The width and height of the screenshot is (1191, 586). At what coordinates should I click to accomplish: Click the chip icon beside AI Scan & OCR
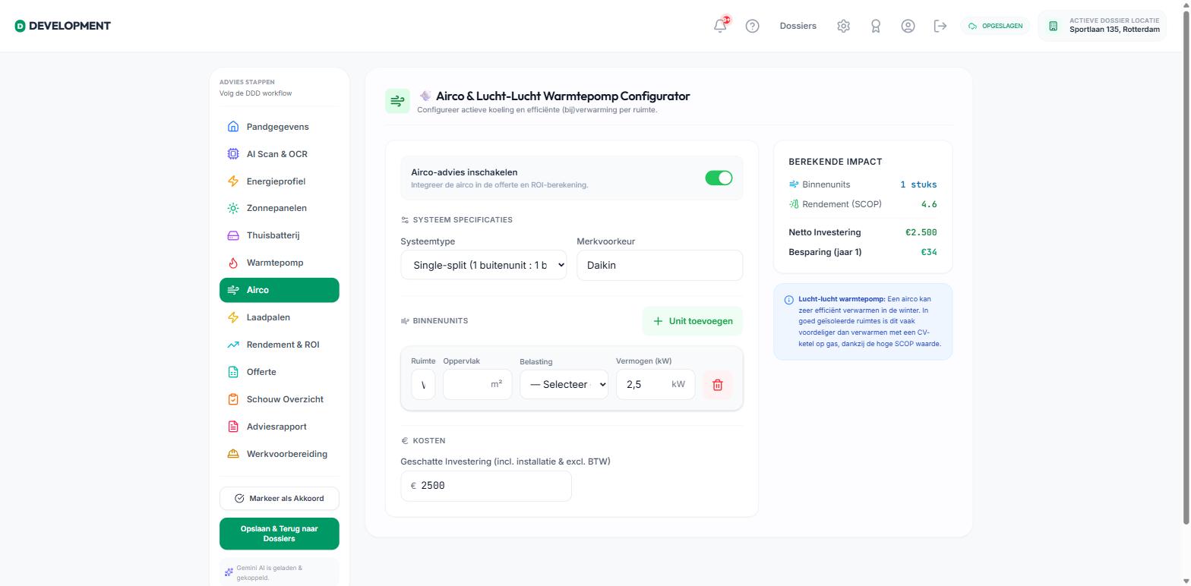click(x=233, y=154)
